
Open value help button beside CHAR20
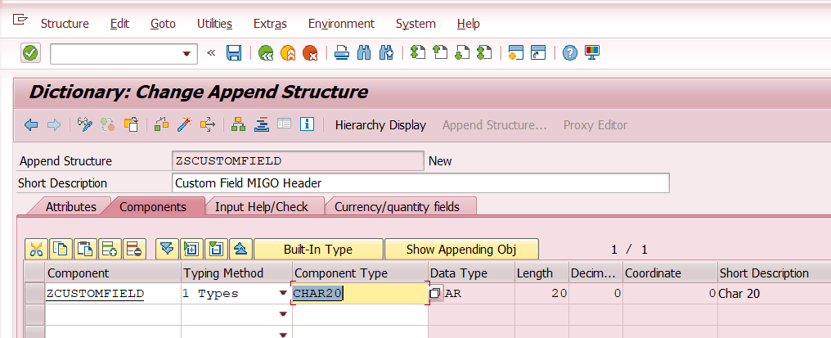(x=436, y=293)
